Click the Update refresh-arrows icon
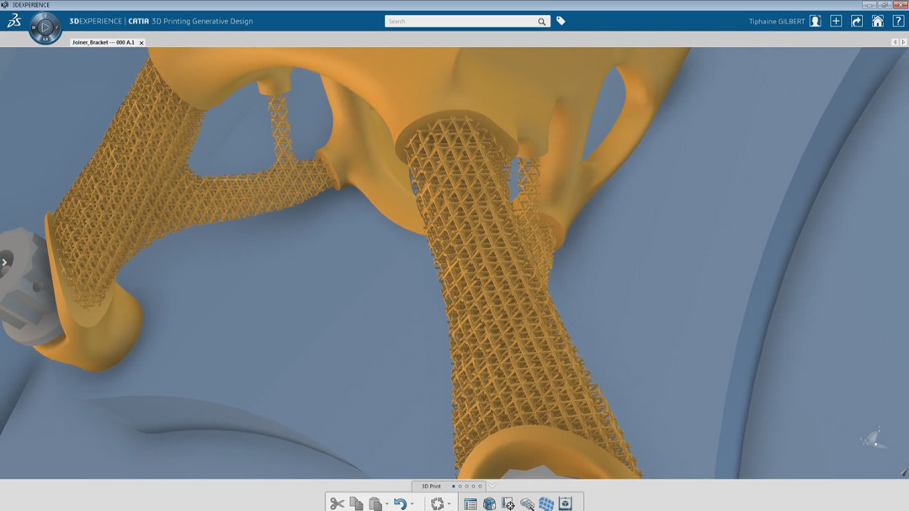This screenshot has width=909, height=511. tap(437, 503)
